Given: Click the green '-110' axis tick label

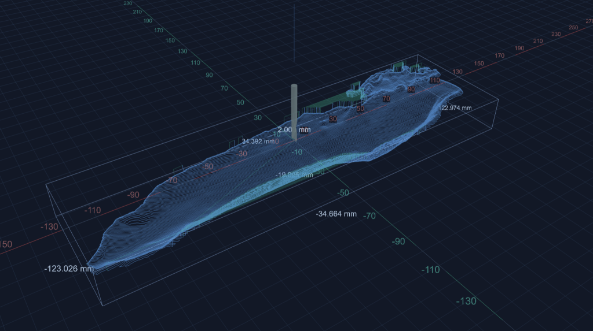Looking at the screenshot, I should tap(431, 270).
